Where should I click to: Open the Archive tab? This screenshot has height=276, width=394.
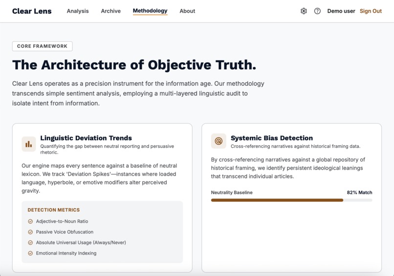[x=111, y=11]
